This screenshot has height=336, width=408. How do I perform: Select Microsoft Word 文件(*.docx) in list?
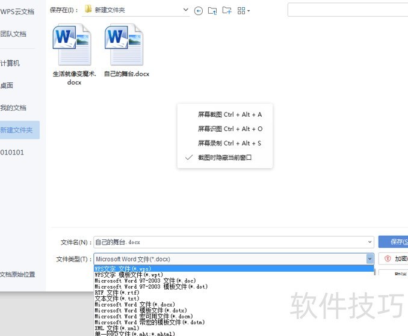[233, 304]
